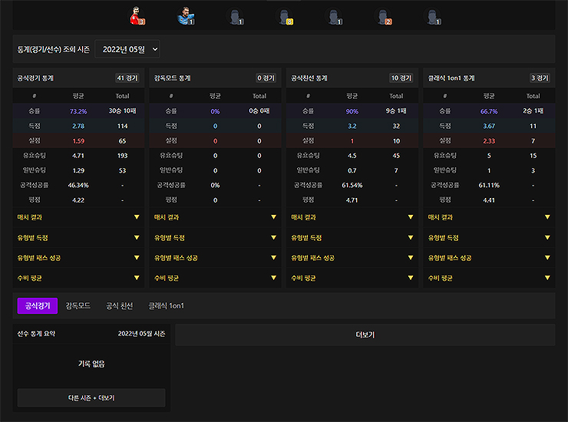568x422 pixels.
Task: Switch to the 공식 친선 tab
Action: coord(119,305)
